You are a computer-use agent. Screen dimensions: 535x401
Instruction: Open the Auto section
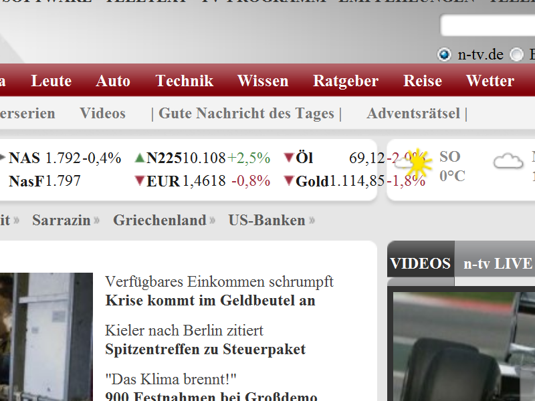113,81
